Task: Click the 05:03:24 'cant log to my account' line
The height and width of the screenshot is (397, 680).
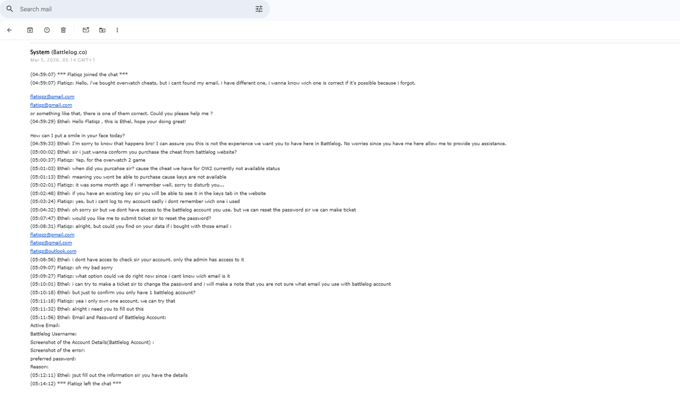Action: click(x=135, y=201)
